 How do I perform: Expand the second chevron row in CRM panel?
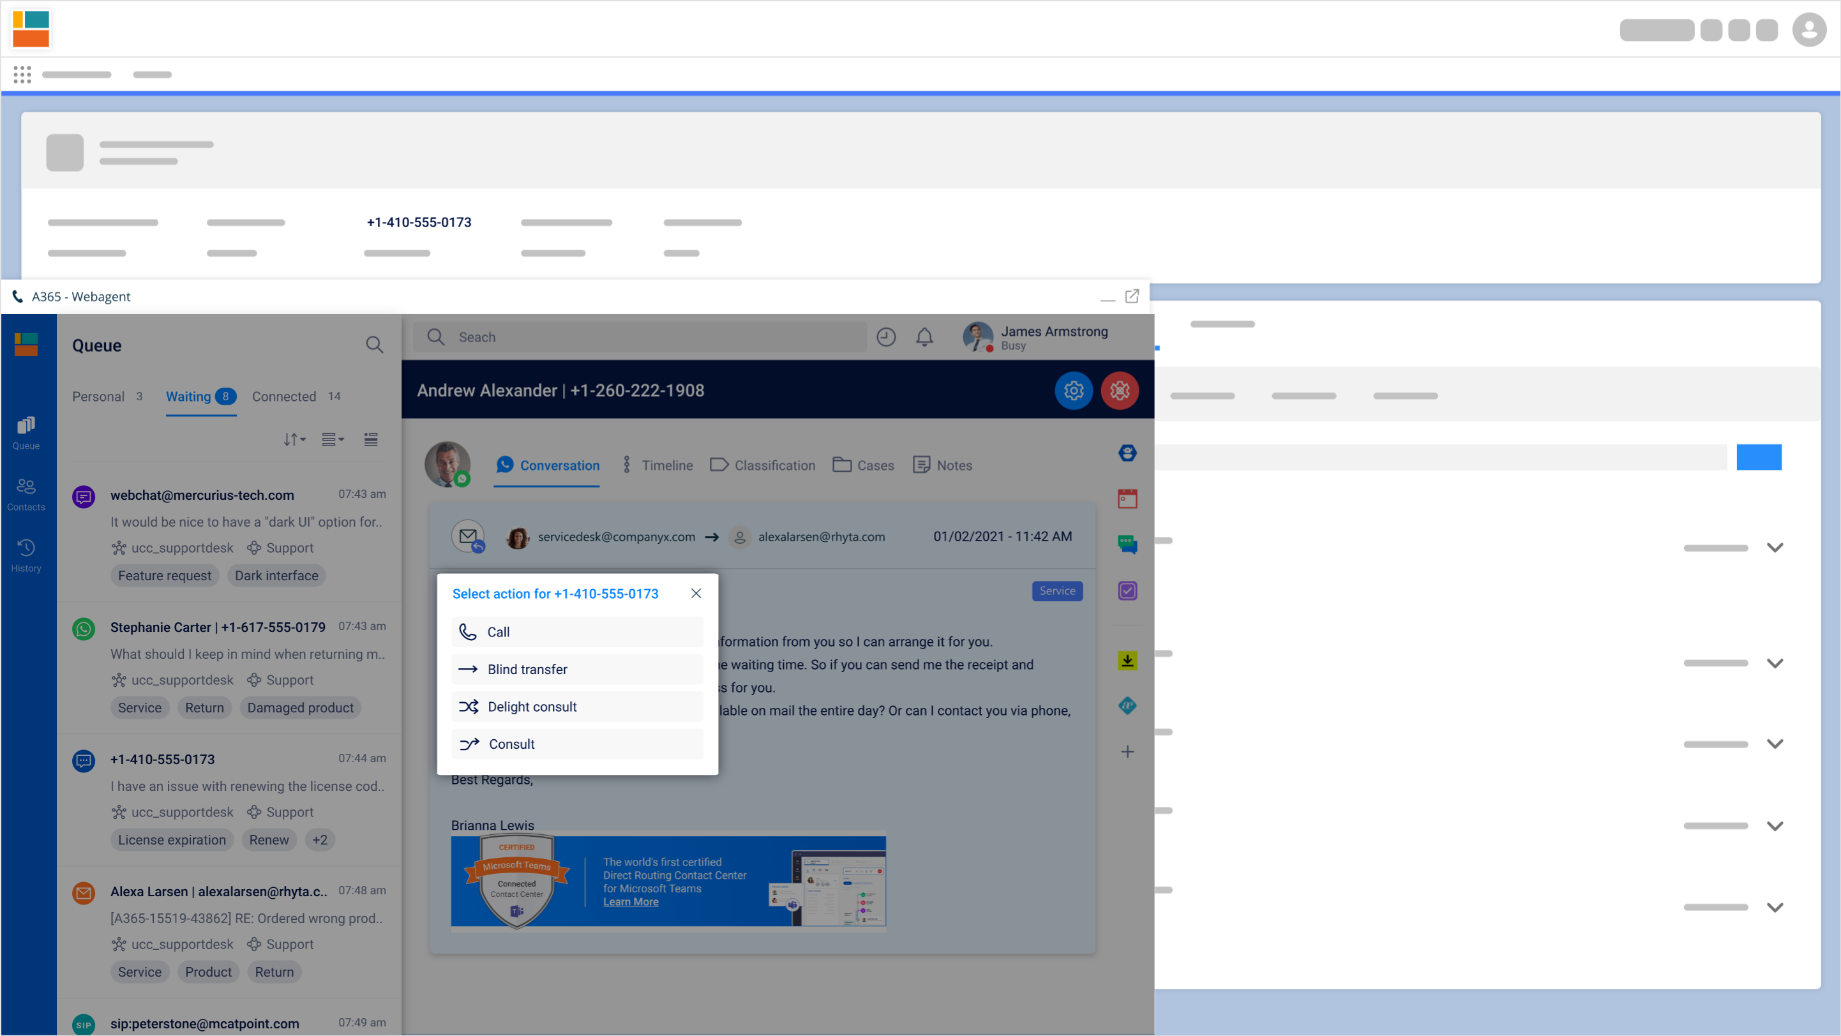click(1775, 663)
